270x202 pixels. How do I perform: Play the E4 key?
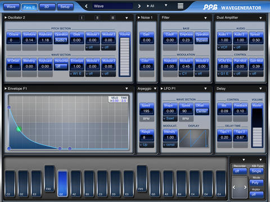point(220,183)
